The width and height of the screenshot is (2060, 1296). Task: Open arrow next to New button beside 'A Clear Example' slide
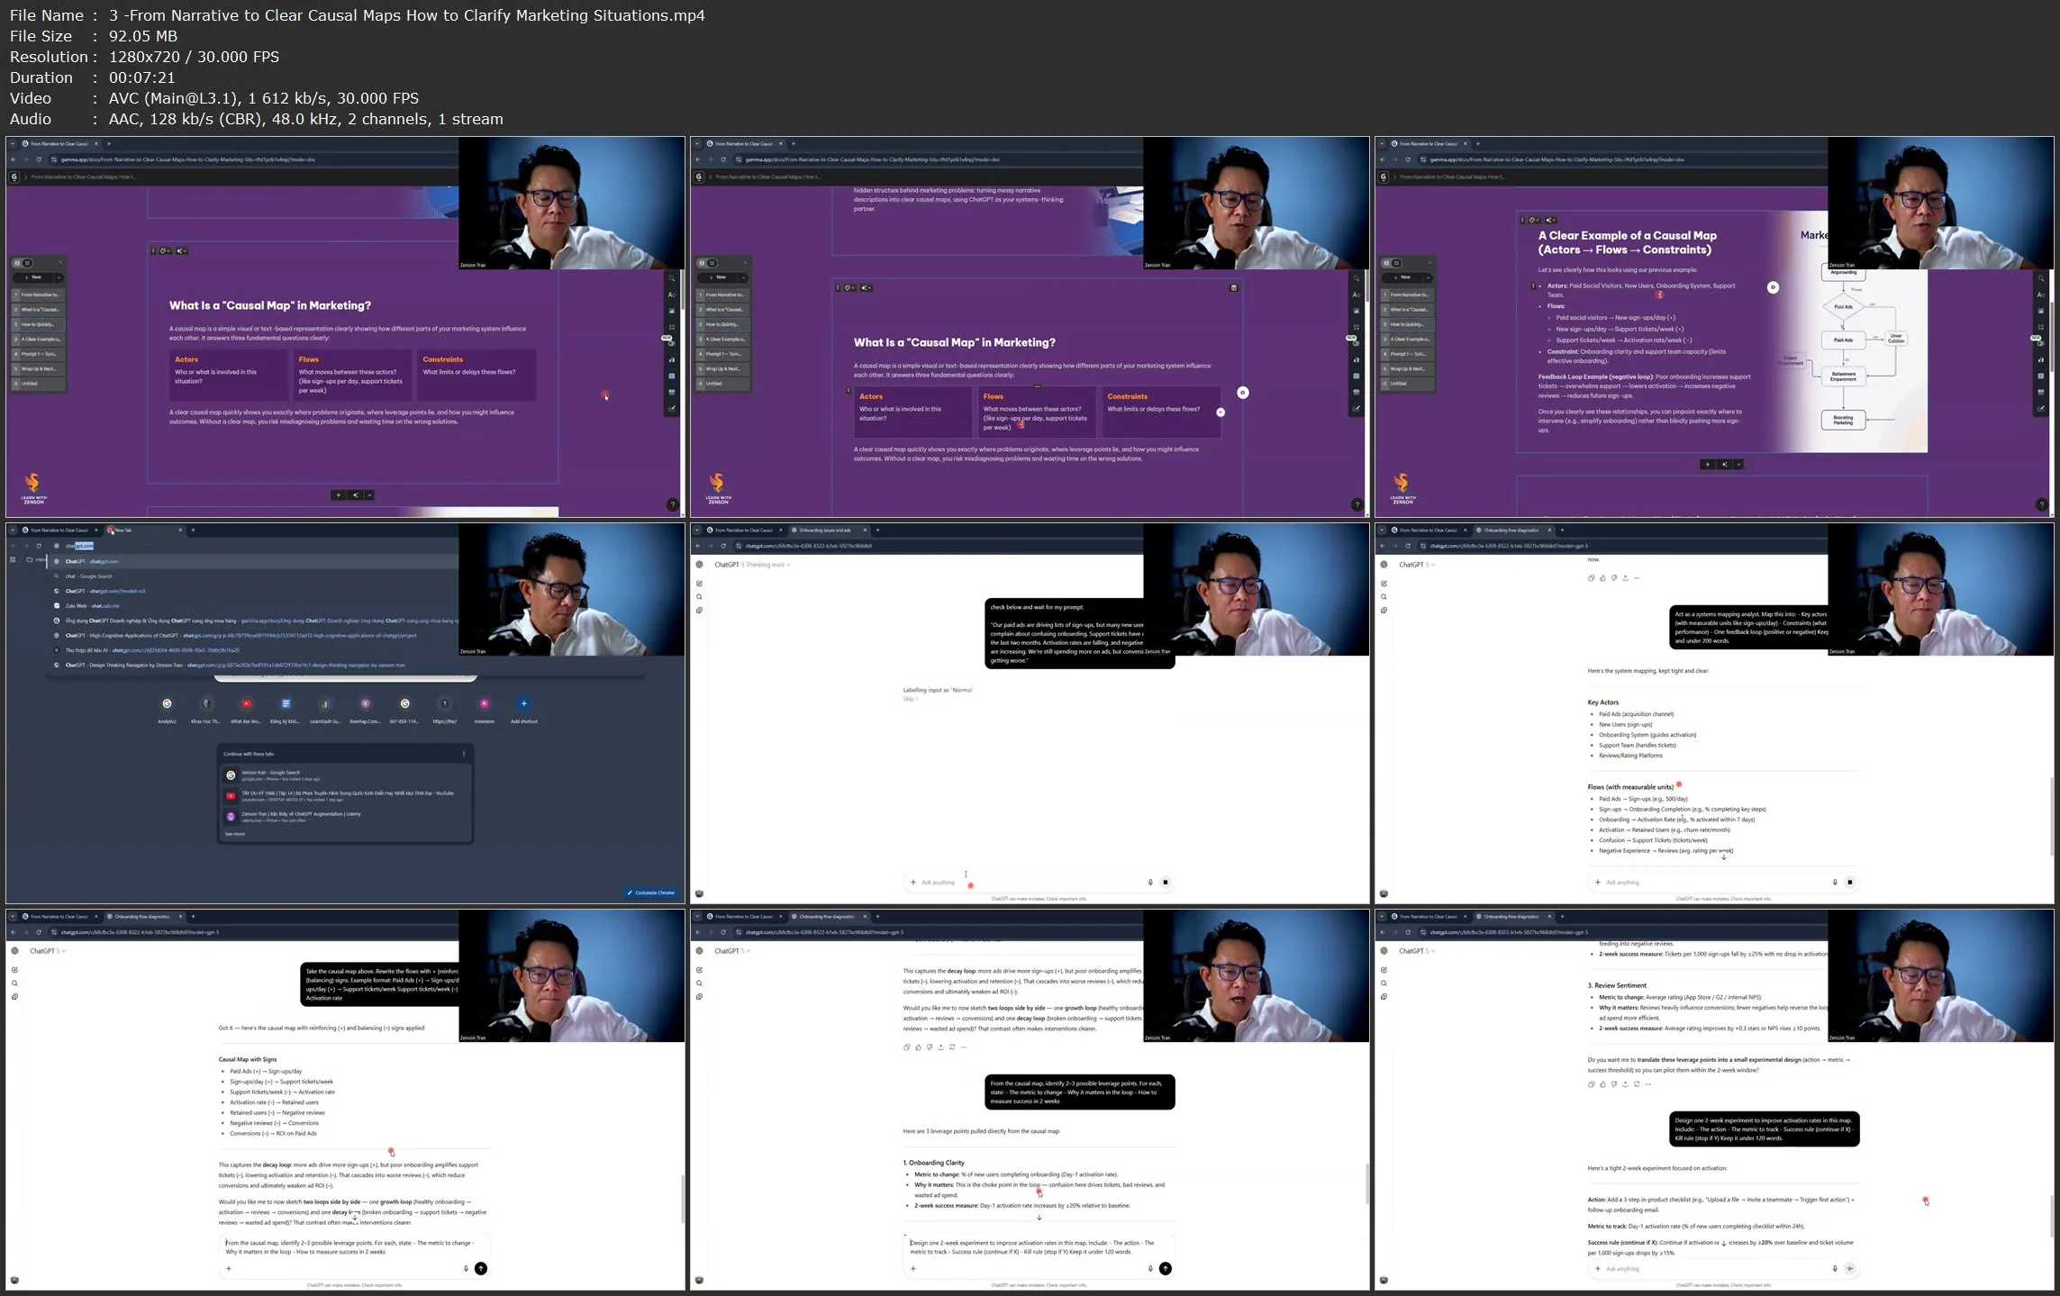pyautogui.click(x=1428, y=277)
